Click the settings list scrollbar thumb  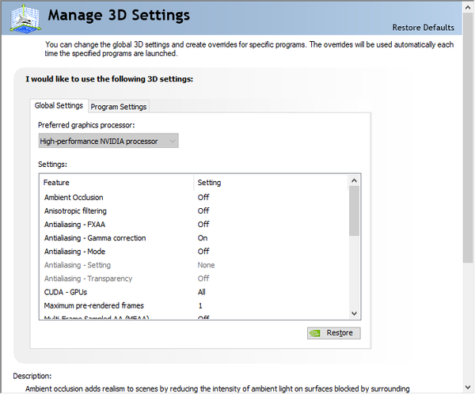point(354,210)
